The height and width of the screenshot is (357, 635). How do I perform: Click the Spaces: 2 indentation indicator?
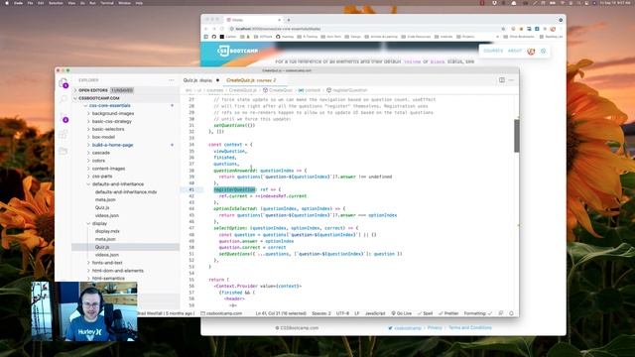(x=321, y=313)
